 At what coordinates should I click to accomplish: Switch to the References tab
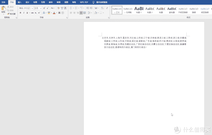pyautogui.click(x=43, y=2)
